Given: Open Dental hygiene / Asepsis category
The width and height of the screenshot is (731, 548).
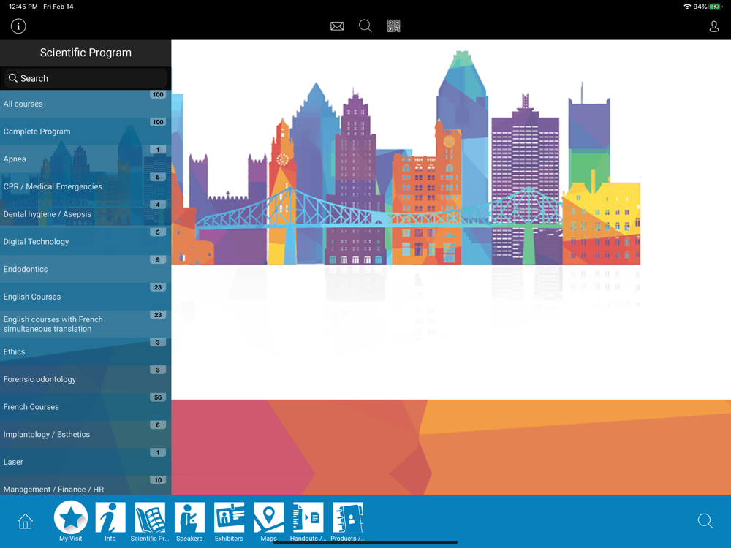Looking at the screenshot, I should 86,214.
